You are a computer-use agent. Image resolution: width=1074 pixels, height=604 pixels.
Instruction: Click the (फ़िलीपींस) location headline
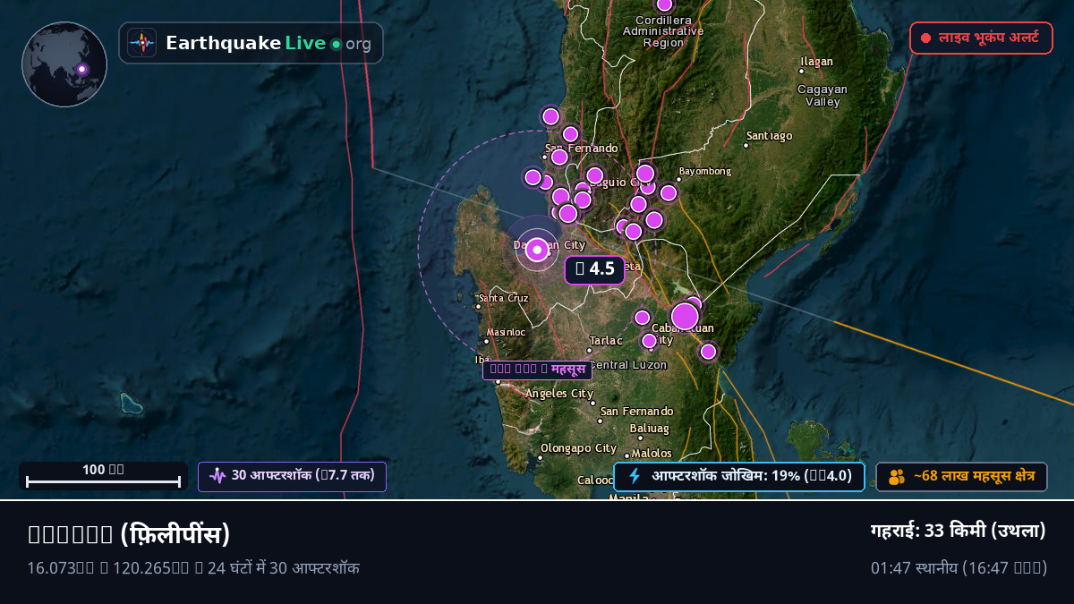pos(129,534)
